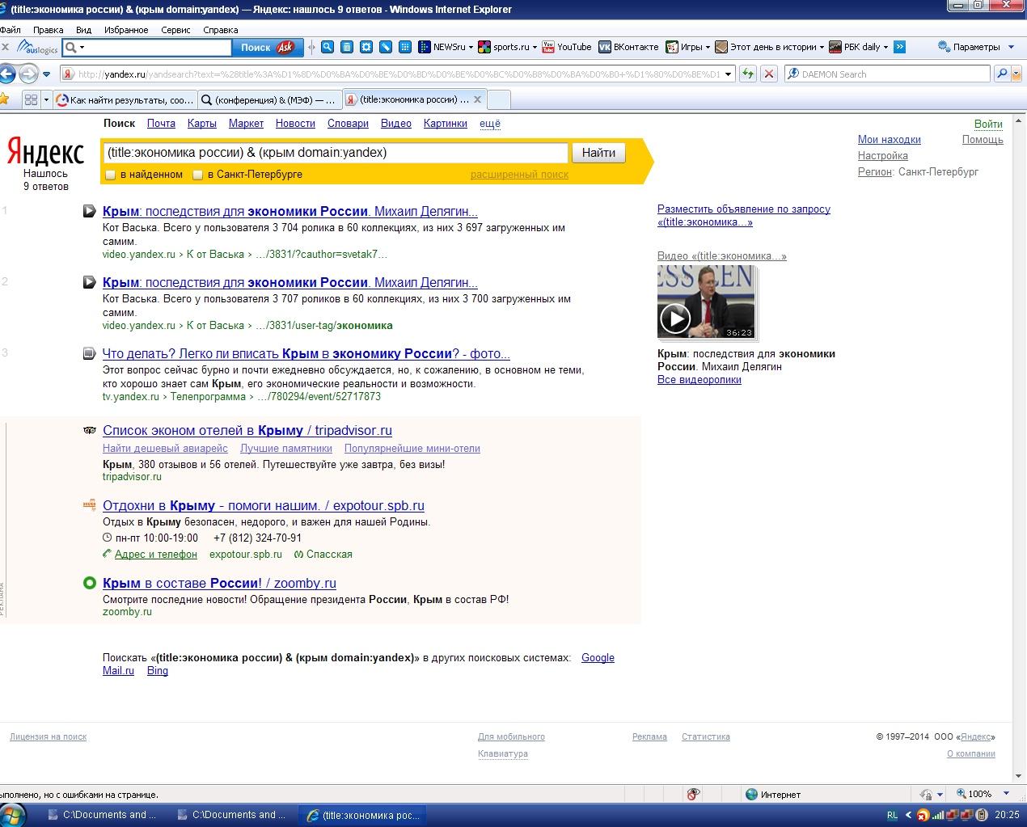Viewport: 1027px width, 827px height.
Task: Open the Windows Start button
Action: (14, 814)
